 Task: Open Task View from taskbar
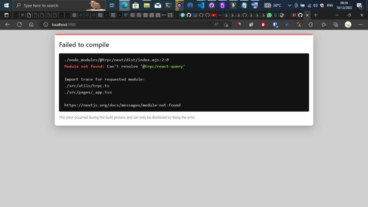112,5
